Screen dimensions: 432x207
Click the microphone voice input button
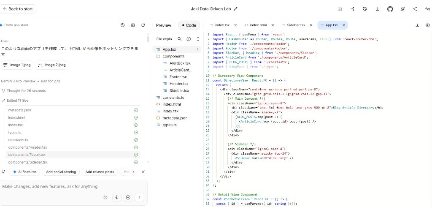[116, 197]
